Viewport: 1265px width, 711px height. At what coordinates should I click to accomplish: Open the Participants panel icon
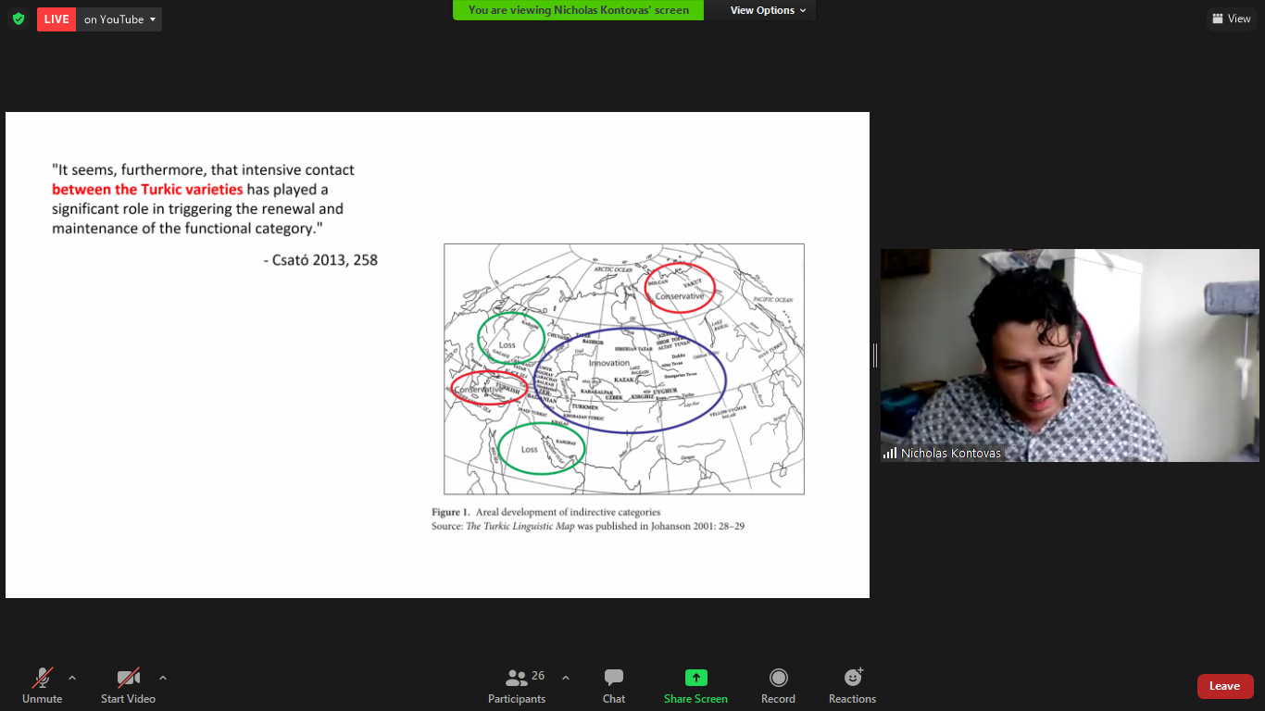point(517,678)
